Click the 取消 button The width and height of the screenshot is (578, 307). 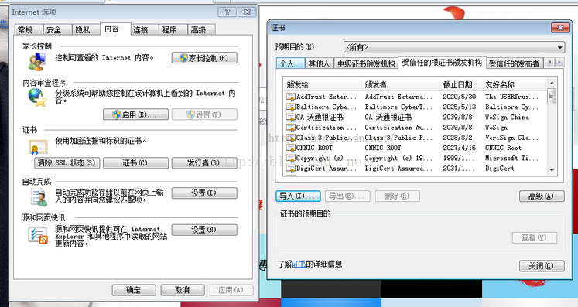pyautogui.click(x=183, y=290)
